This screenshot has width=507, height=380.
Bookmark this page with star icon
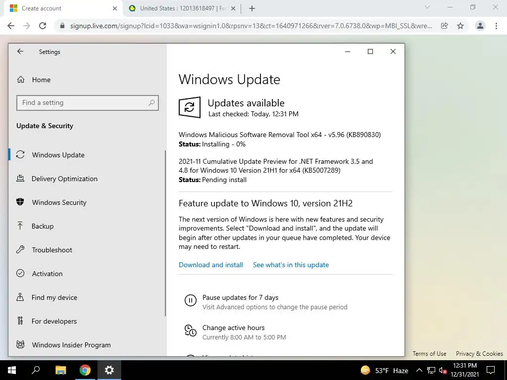460,26
